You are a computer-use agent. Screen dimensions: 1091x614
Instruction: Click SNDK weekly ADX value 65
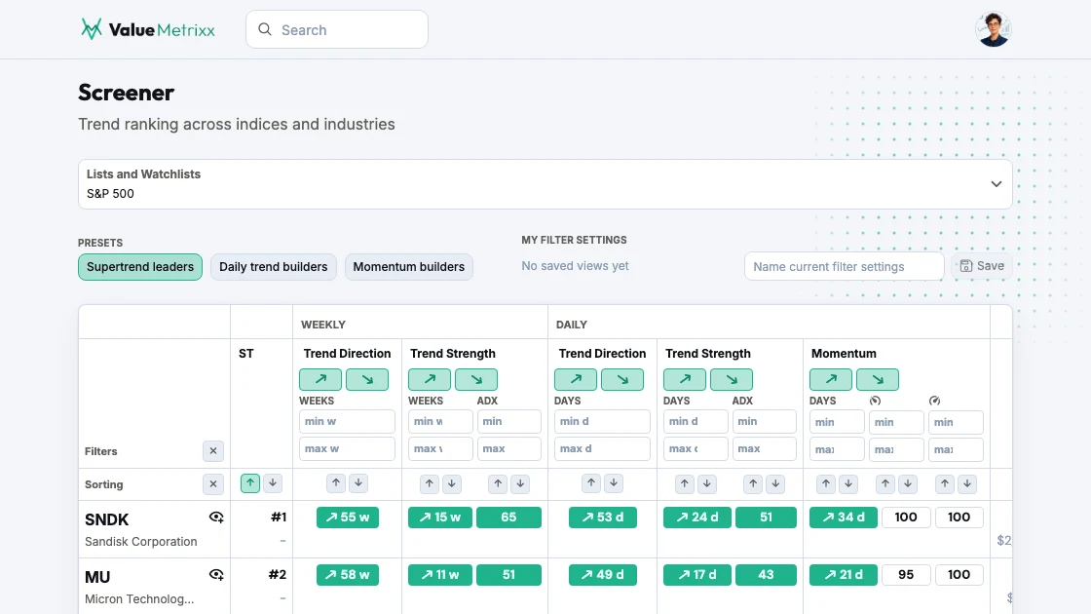[508, 518]
